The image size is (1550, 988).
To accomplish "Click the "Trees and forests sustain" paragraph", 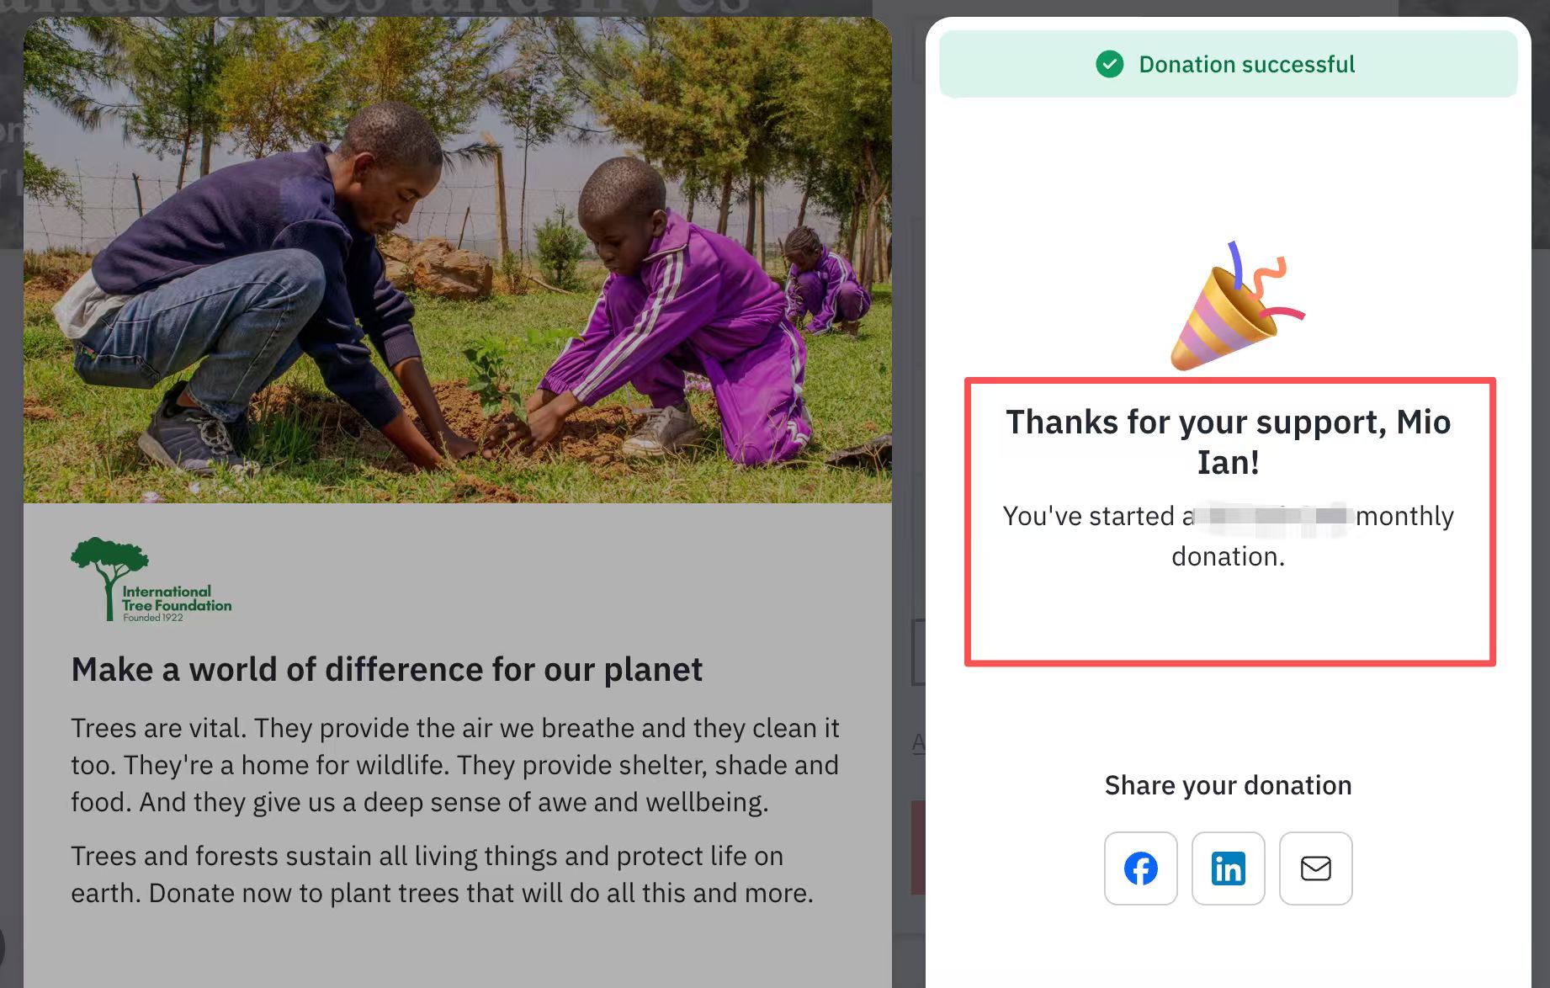I will click(x=442, y=874).
